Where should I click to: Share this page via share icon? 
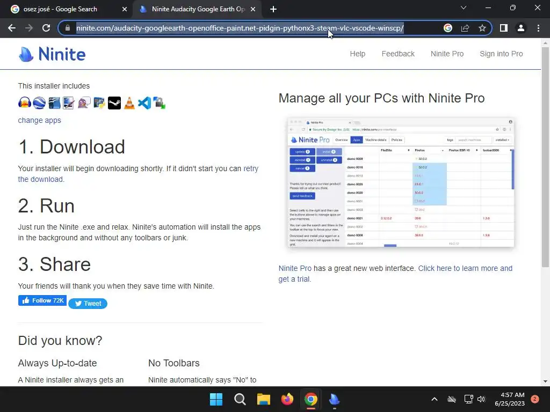pos(465,28)
